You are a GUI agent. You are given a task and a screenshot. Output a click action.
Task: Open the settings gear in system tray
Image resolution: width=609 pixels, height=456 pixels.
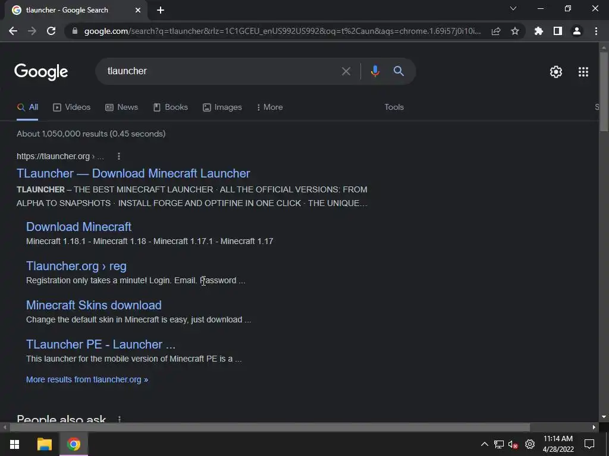pyautogui.click(x=530, y=444)
